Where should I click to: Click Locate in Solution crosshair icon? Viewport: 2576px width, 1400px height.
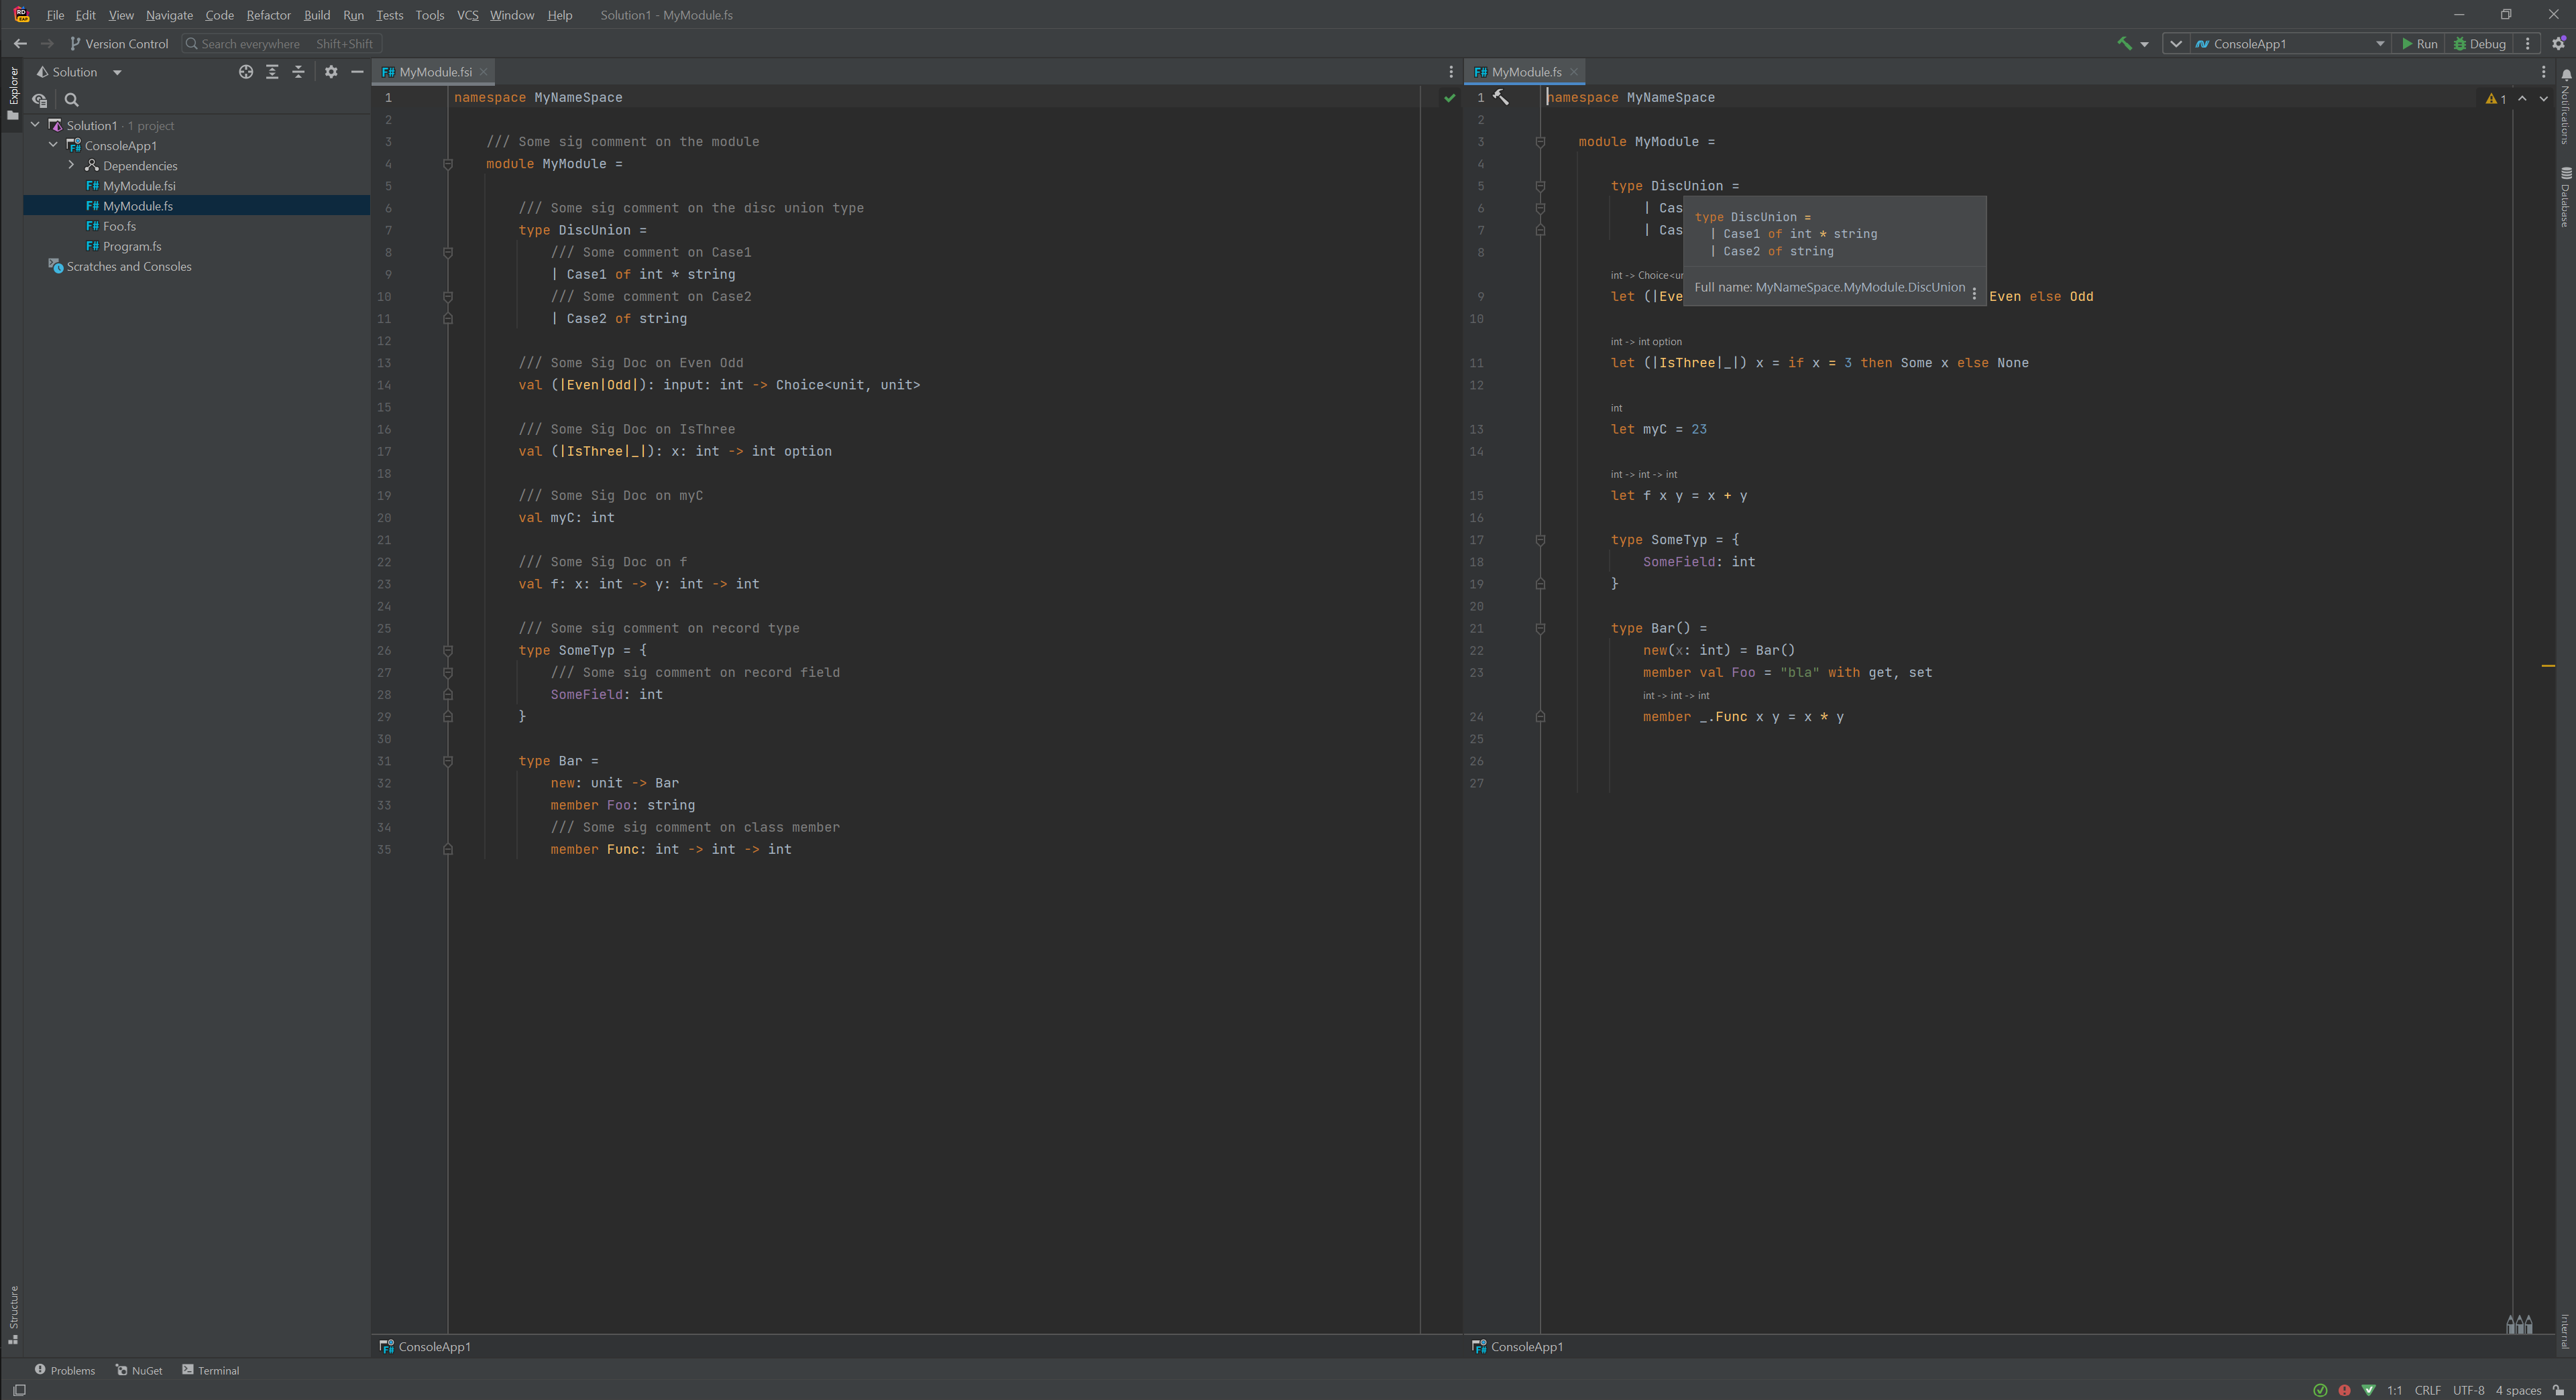tap(246, 72)
